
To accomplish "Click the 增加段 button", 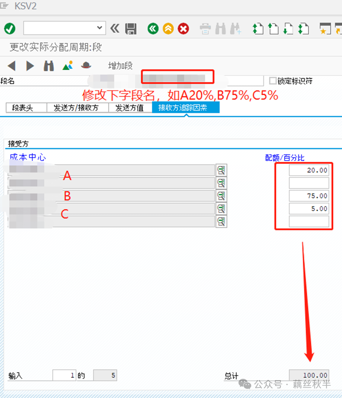I will [x=120, y=66].
